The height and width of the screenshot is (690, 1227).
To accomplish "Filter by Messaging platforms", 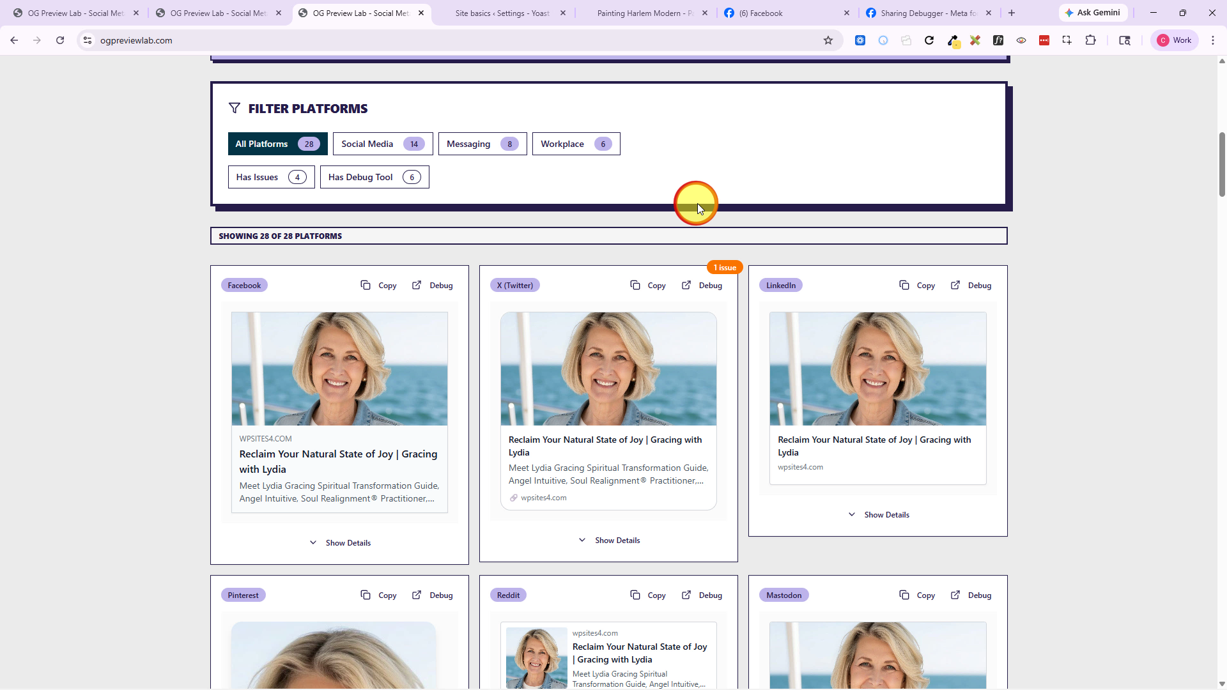I will (482, 144).
